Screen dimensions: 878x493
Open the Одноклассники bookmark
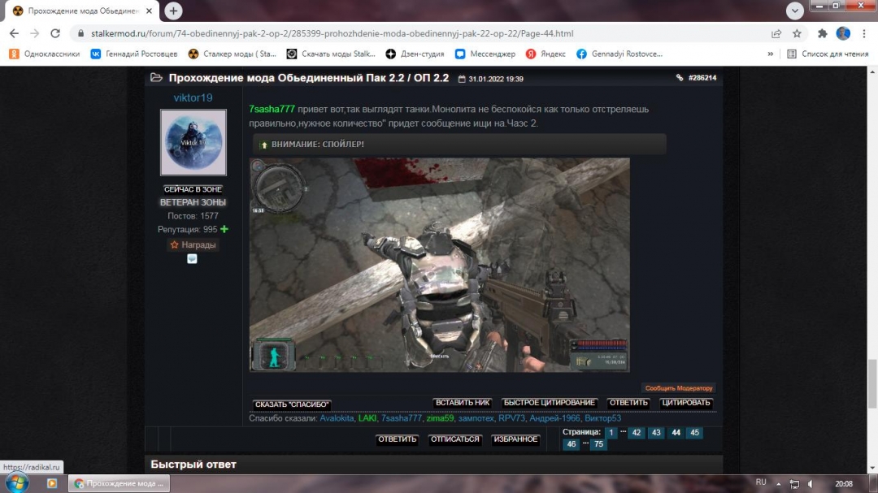point(44,54)
